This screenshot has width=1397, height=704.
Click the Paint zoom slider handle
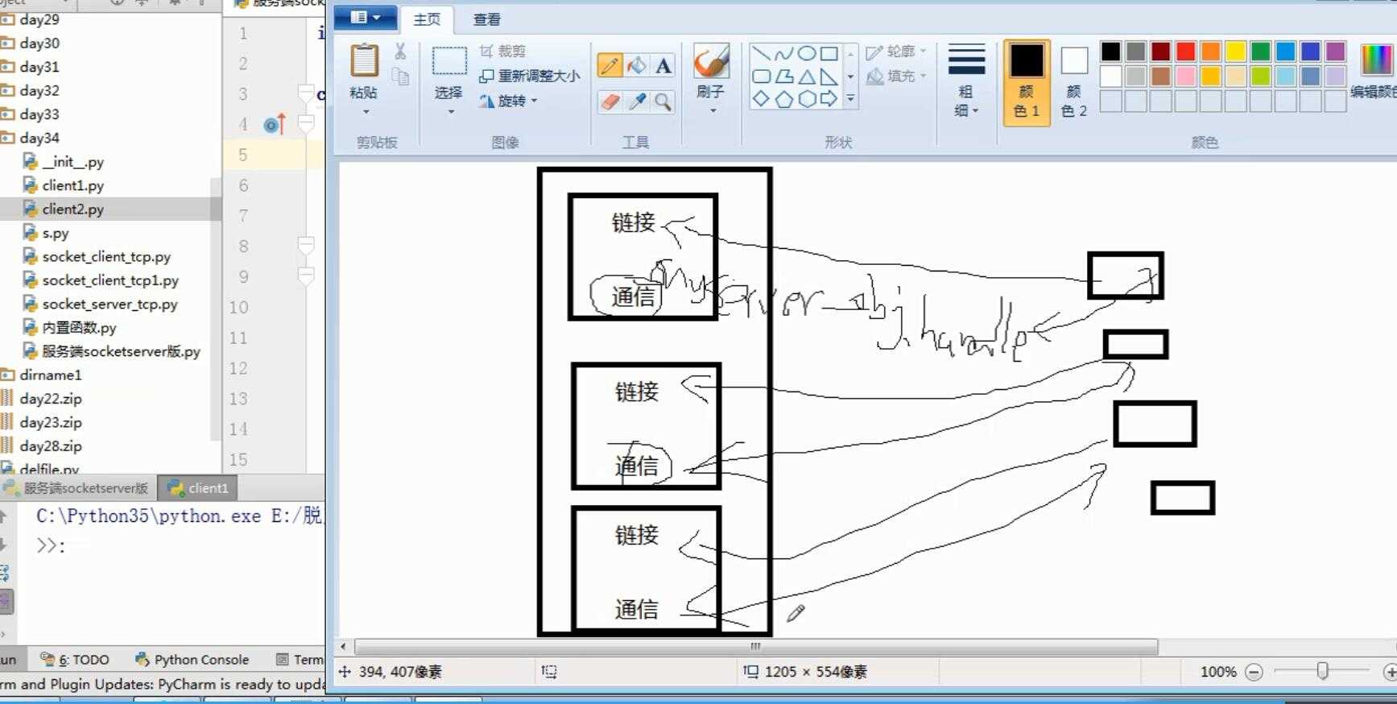1322,671
